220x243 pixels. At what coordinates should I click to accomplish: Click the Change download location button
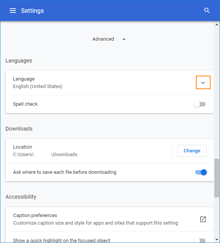pos(192,151)
